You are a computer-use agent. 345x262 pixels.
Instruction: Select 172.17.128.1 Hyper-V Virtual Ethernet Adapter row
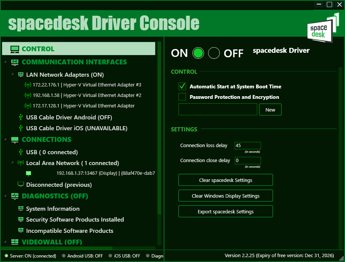coord(84,106)
